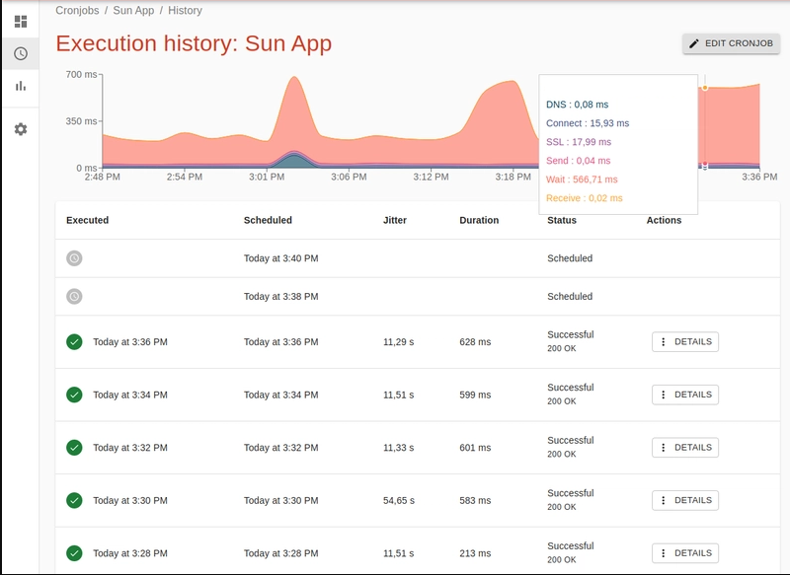Select History in the breadcrumb
The height and width of the screenshot is (575, 790).
pyautogui.click(x=185, y=11)
